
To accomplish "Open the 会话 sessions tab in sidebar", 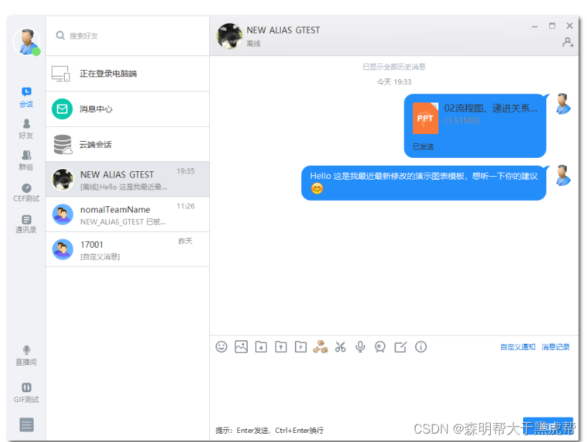I will [26, 98].
